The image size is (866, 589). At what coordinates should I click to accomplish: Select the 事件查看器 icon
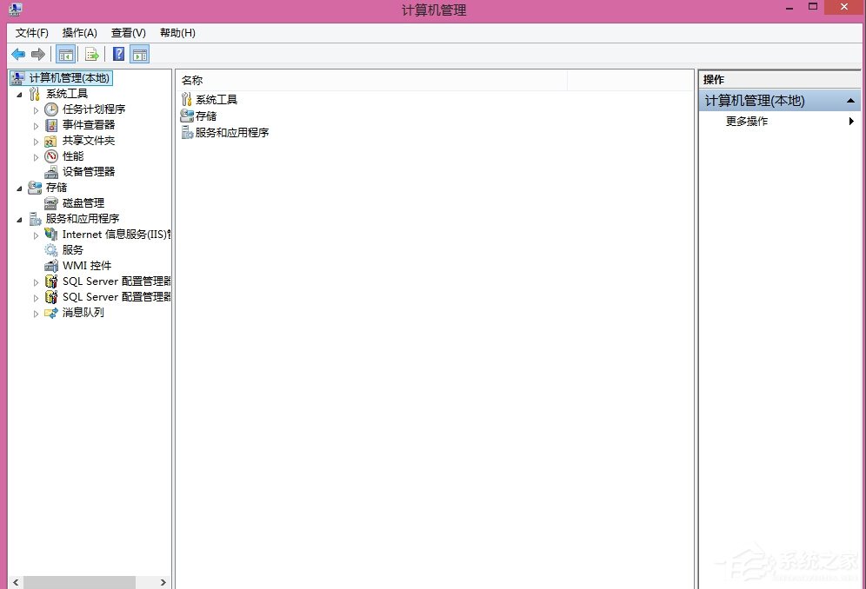50,124
